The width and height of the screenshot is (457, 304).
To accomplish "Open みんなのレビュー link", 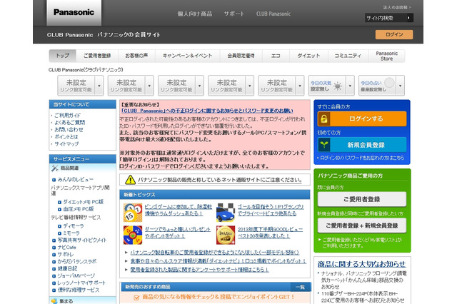I will click(x=76, y=180).
